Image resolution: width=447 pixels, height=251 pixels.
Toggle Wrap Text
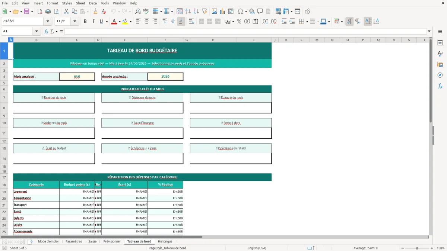pos(191,22)
